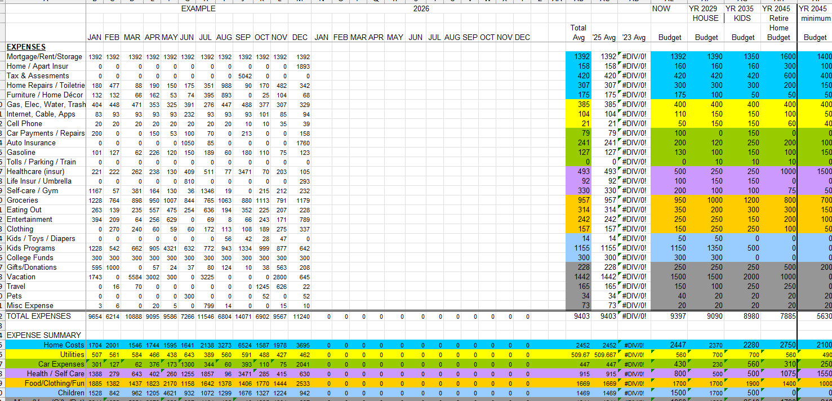The image size is (832, 401).
Task: Click the Vacation expense row label
Action: click(x=23, y=277)
